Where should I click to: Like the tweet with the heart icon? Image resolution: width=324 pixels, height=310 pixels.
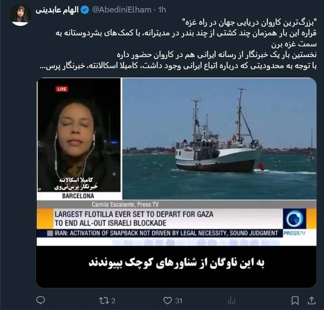click(167, 300)
